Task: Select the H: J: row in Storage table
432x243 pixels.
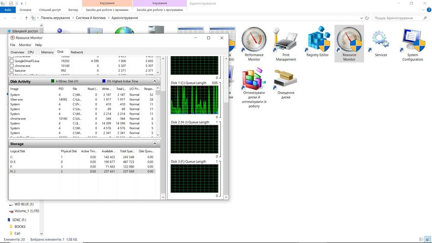Action: [x=82, y=171]
